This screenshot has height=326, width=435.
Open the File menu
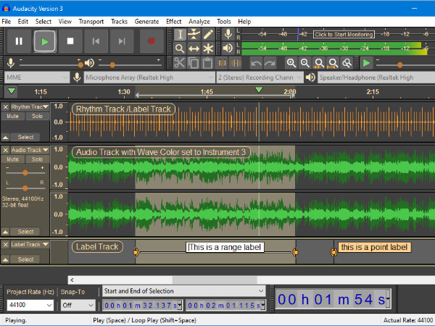click(x=6, y=21)
